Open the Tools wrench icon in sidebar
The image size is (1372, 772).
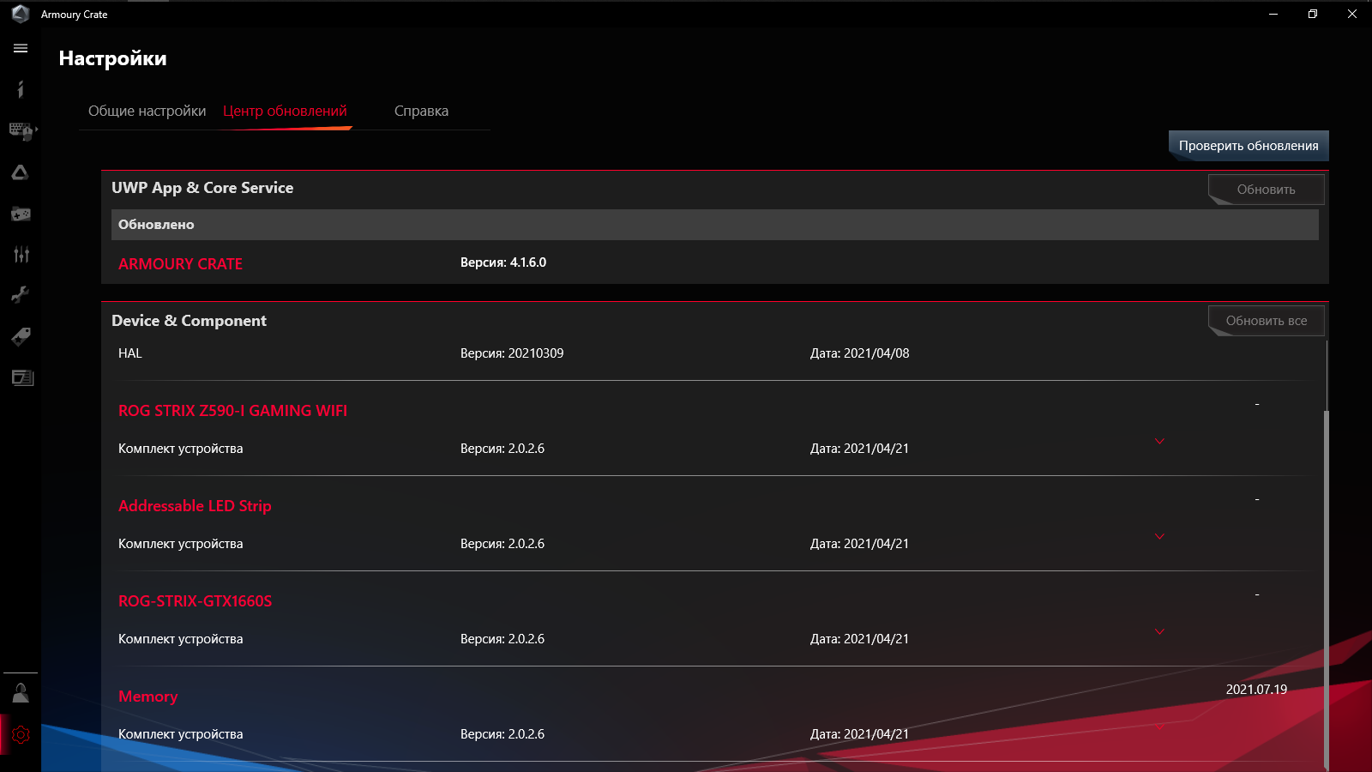point(21,294)
